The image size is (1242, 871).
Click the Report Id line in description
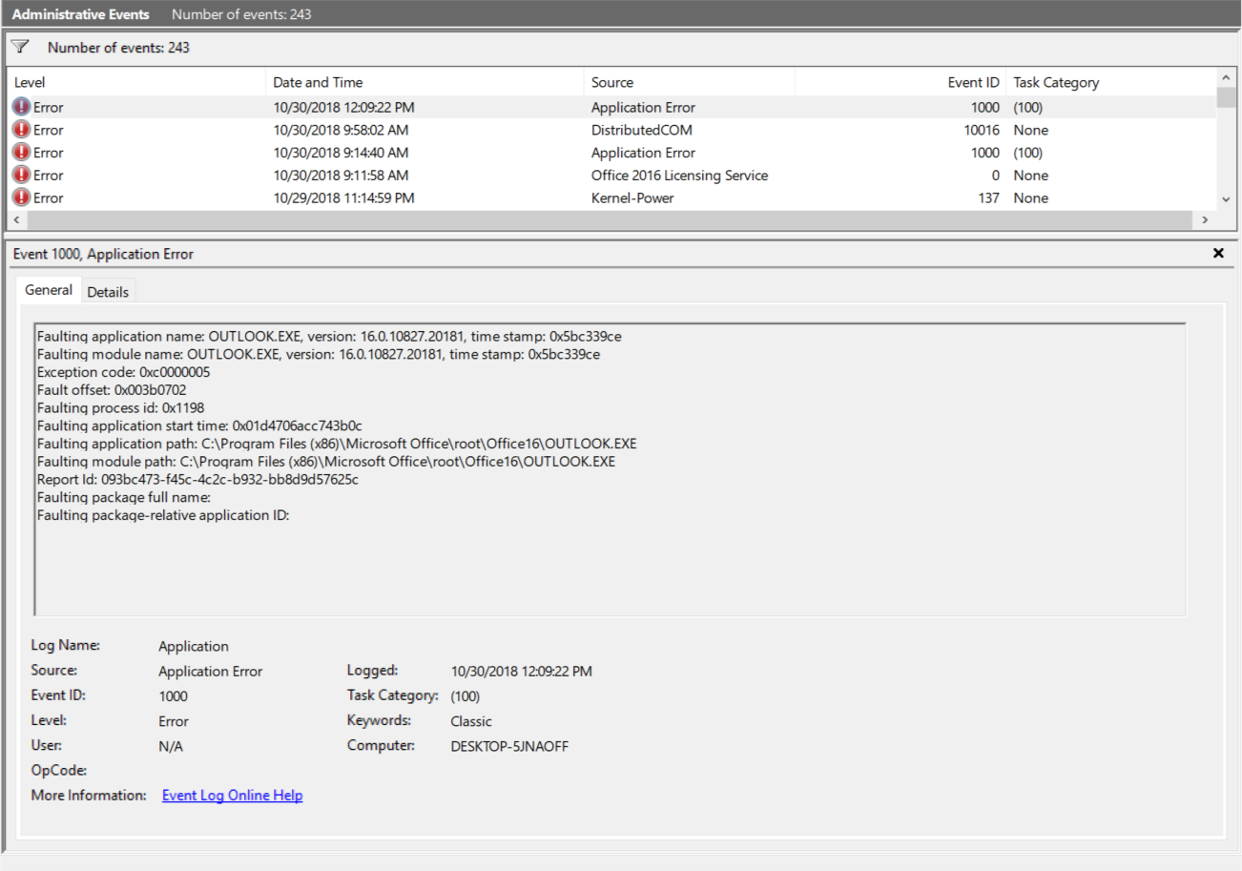pos(197,480)
